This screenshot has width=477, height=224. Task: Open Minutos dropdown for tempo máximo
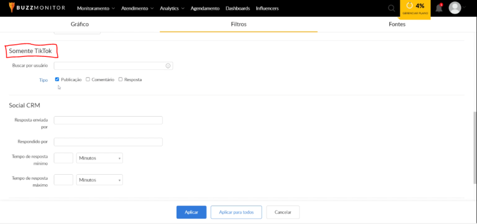[x=100, y=180]
